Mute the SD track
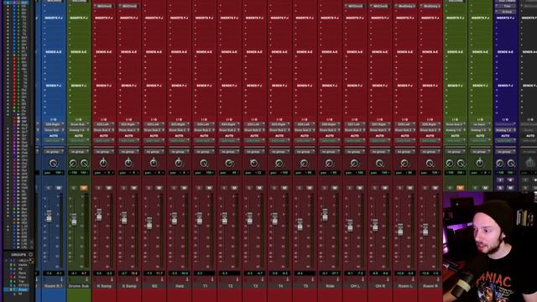The height and width of the screenshot is (302, 537). coord(159,188)
